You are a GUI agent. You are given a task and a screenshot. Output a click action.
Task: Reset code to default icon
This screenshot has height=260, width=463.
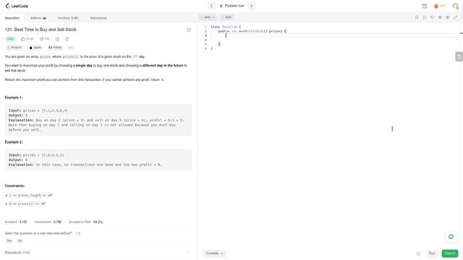click(432, 17)
